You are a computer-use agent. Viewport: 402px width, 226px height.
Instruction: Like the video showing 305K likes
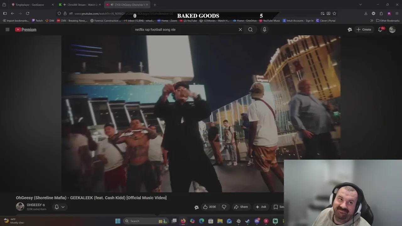pos(209,207)
